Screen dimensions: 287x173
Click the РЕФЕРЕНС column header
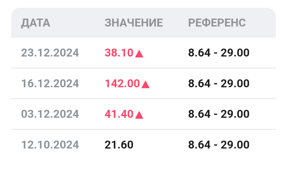pyautogui.click(x=217, y=23)
